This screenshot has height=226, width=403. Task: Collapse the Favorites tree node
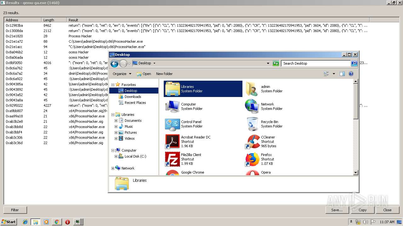click(113, 85)
